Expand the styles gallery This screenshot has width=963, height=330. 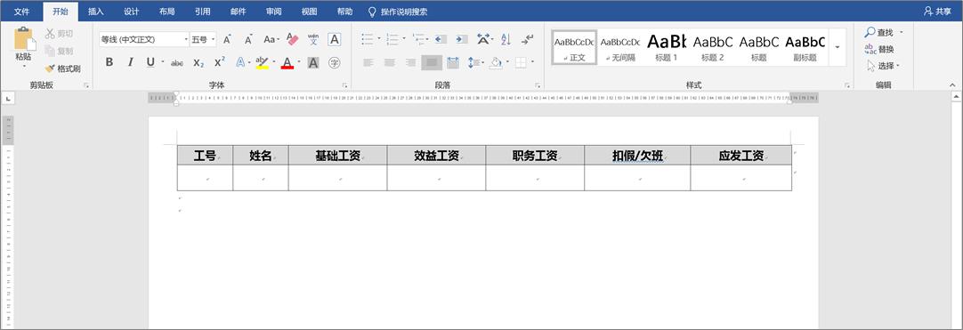pos(838,47)
